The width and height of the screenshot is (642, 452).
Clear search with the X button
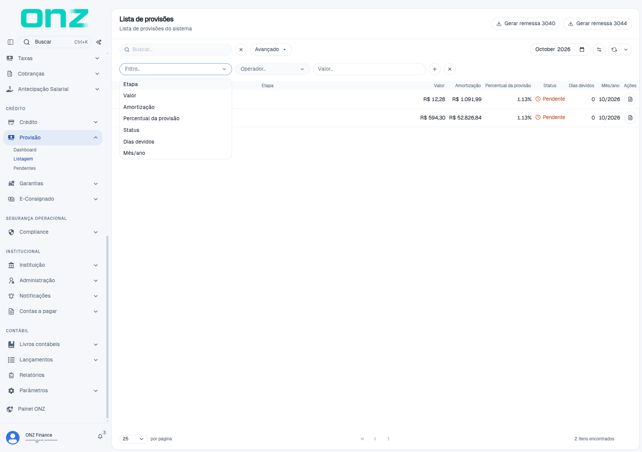(x=241, y=50)
